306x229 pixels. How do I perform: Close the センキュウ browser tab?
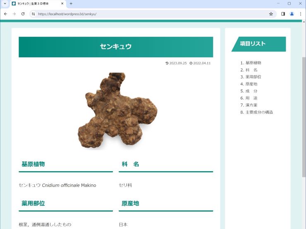[x=62, y=3]
